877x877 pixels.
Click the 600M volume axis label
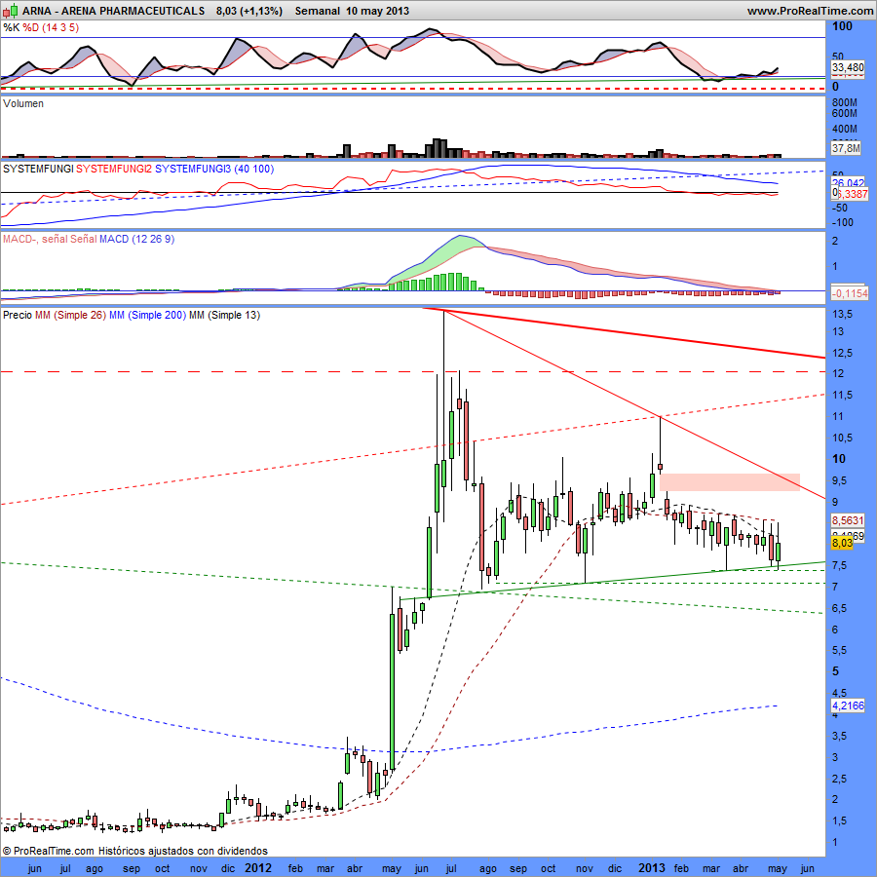(x=845, y=114)
